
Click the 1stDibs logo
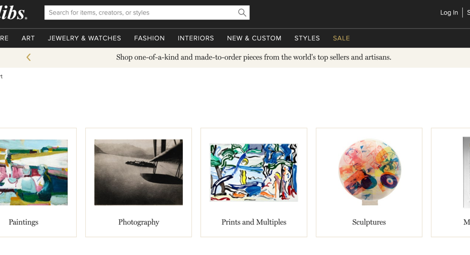pyautogui.click(x=13, y=12)
